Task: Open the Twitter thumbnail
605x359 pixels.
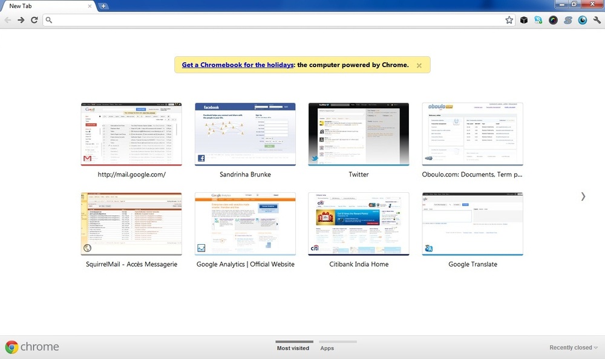Action: pos(358,134)
